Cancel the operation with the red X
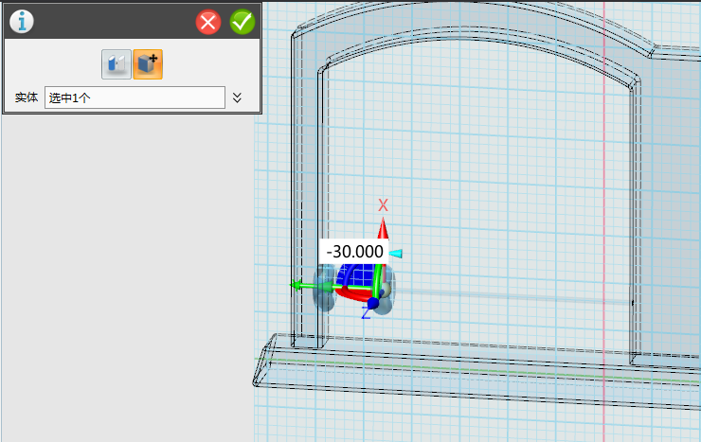701x442 pixels. [208, 22]
